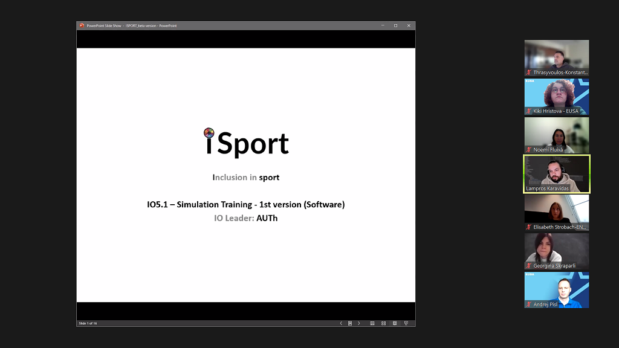Image resolution: width=619 pixels, height=348 pixels.
Task: Select Thrasyvoulos-Konstant video tile
Action: coord(556,58)
